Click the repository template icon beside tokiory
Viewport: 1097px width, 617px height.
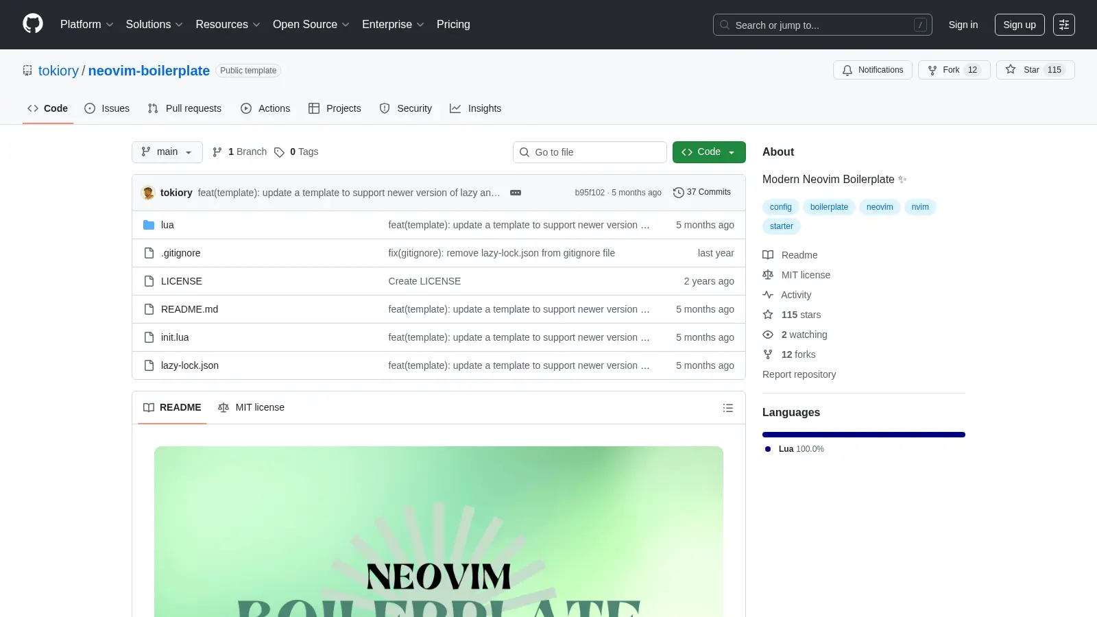click(x=27, y=71)
